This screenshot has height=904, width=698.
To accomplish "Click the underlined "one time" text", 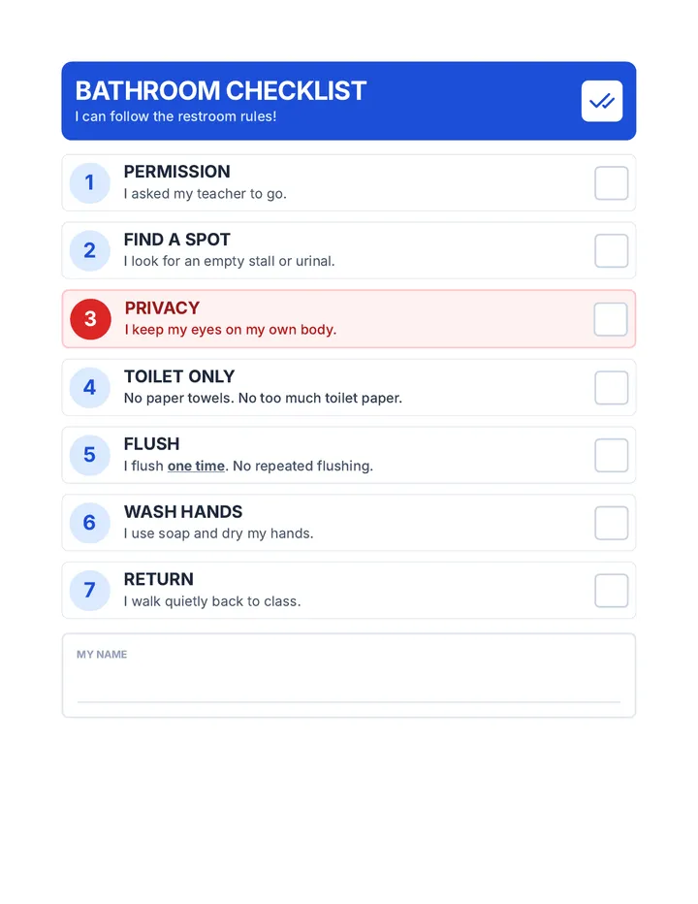I will pos(196,466).
